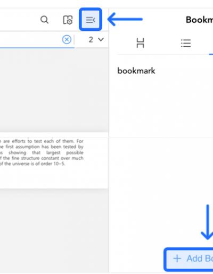Click the Bookmarks panel title
This screenshot has width=213, height=274.
coord(199,20)
